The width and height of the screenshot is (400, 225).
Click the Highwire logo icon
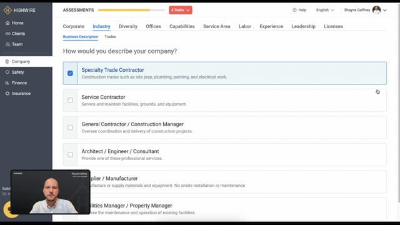[x=7, y=10]
